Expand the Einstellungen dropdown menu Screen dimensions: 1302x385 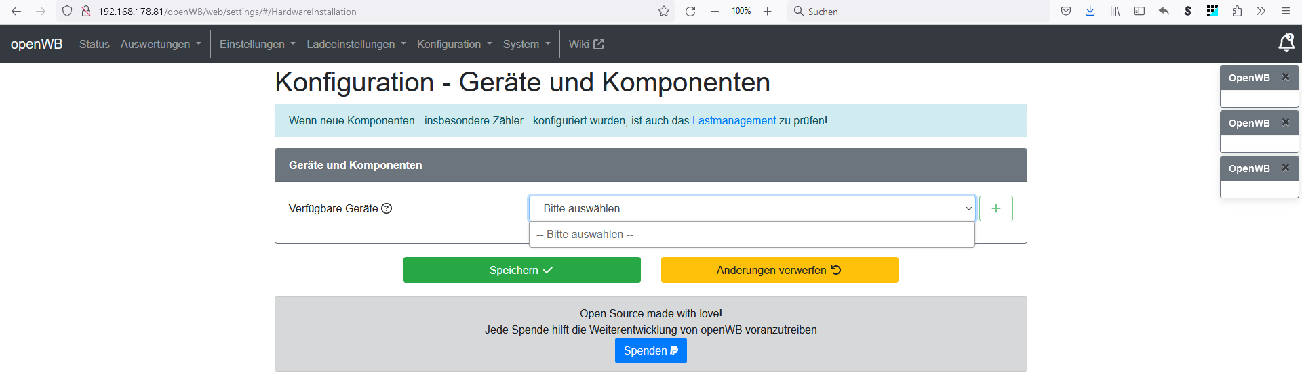(257, 44)
